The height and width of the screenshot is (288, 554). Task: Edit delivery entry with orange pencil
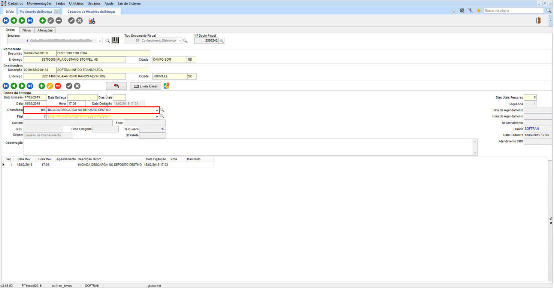point(50,86)
